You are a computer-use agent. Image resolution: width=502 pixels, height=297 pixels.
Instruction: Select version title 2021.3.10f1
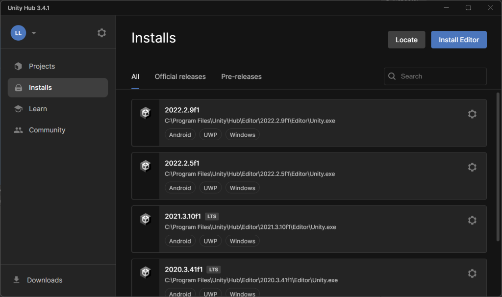183,216
